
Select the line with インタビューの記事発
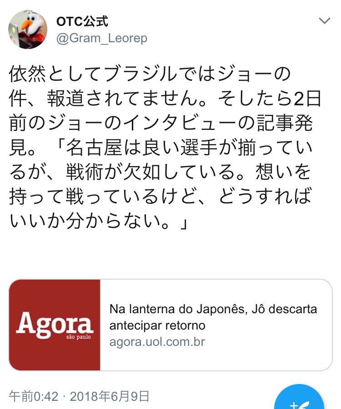pos(160,123)
